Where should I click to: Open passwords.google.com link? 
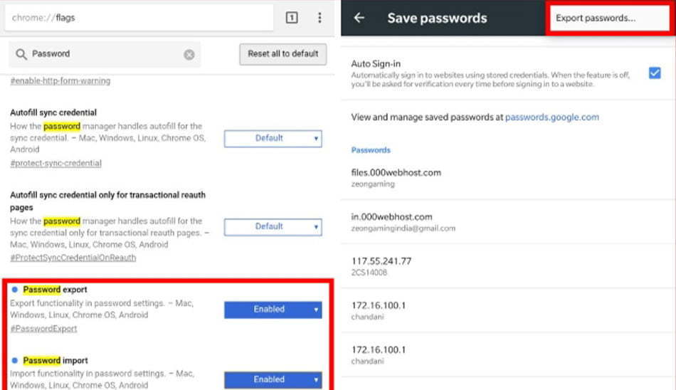coord(552,117)
